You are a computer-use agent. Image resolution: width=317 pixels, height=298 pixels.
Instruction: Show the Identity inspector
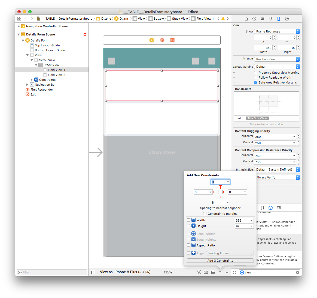point(263,19)
